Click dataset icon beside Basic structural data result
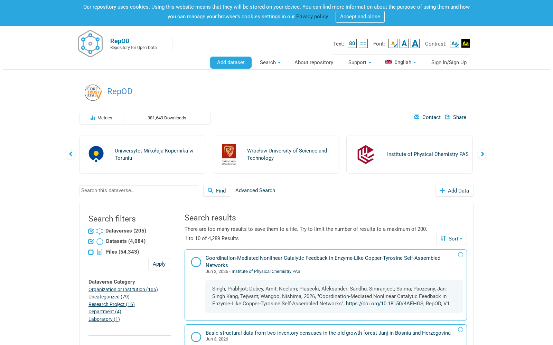The width and height of the screenshot is (553, 345). pyautogui.click(x=196, y=337)
